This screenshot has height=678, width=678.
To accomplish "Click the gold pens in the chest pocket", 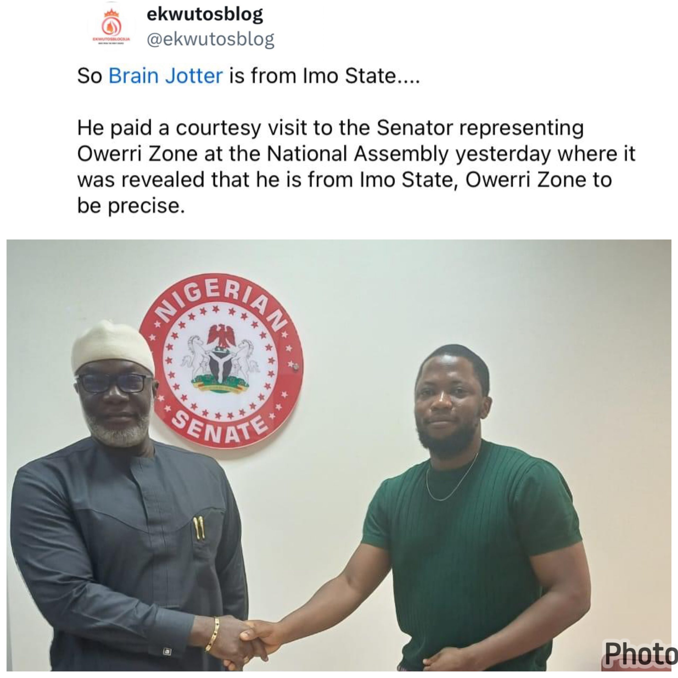I will [199, 528].
